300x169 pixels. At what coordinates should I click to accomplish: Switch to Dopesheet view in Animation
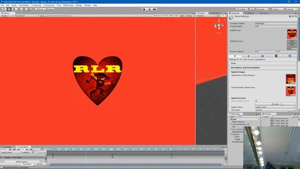(27, 164)
